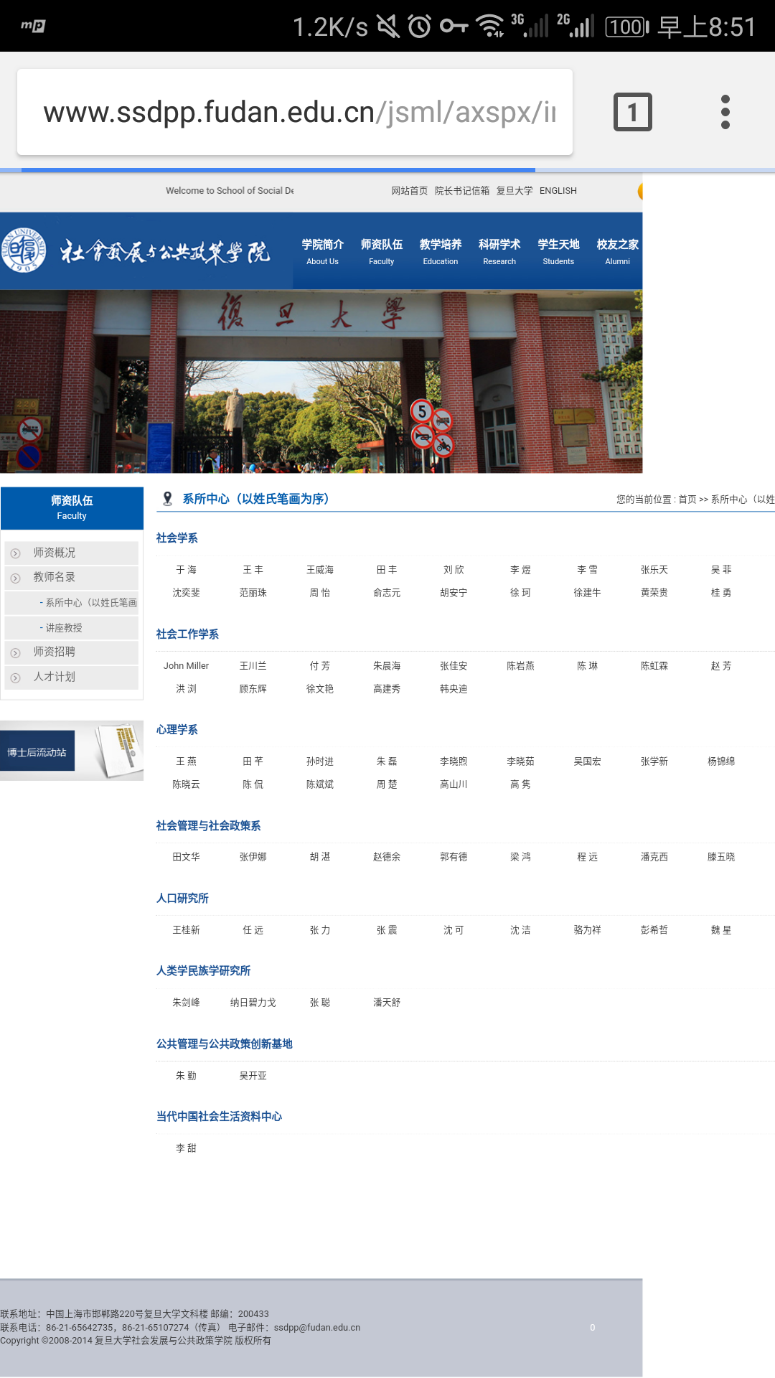Open faculty profile 高山川

click(454, 784)
